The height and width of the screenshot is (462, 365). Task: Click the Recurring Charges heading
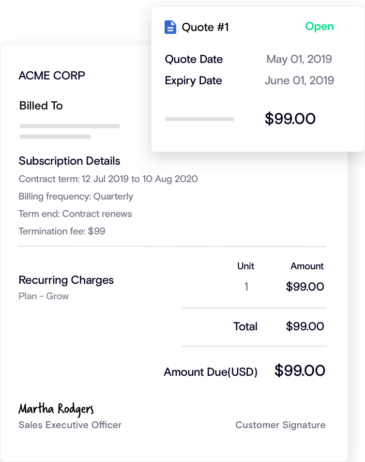[66, 280]
